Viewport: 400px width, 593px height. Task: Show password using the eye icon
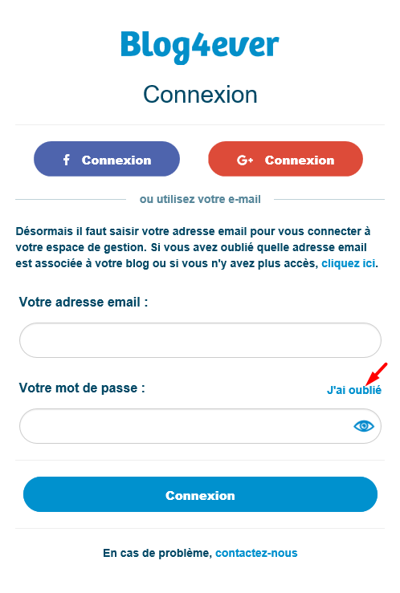point(364,426)
